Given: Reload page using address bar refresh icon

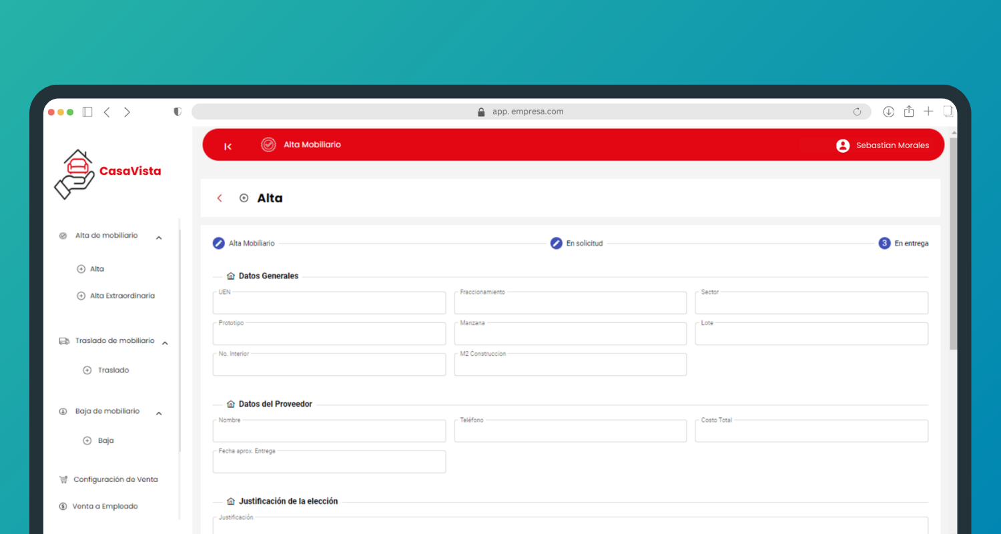Looking at the screenshot, I should [x=857, y=112].
